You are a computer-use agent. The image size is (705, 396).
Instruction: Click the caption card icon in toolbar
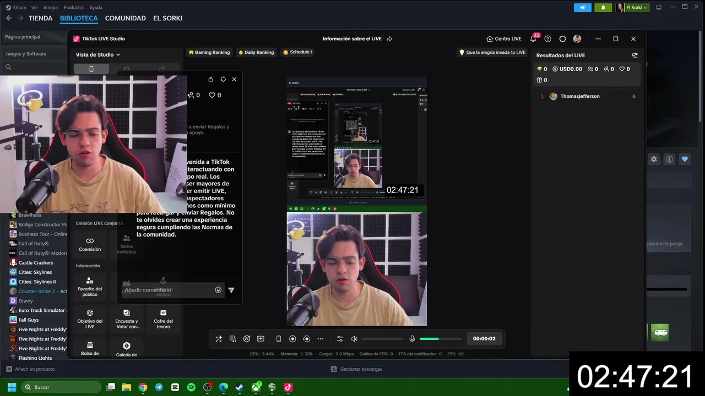click(x=261, y=339)
